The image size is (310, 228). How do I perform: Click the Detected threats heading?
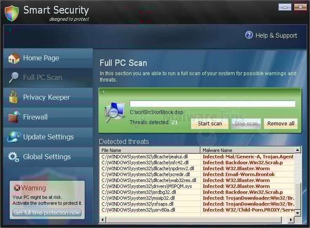point(124,141)
